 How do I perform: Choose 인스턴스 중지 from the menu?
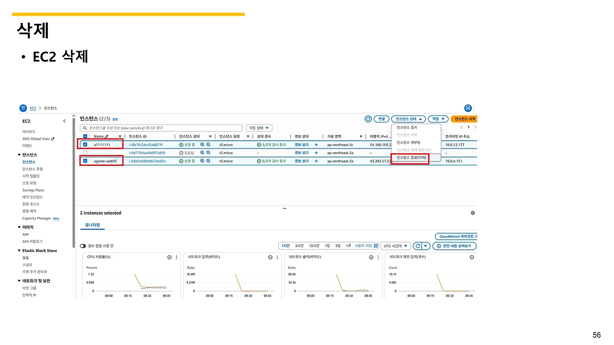(407, 127)
